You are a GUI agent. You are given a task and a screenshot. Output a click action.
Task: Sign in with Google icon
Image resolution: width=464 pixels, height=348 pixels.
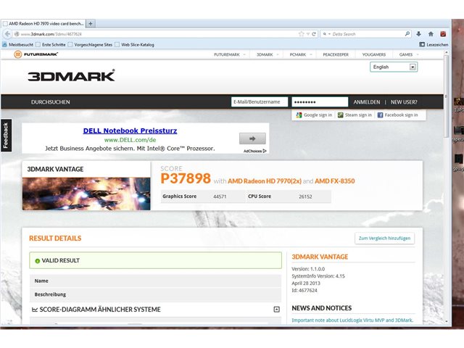tap(299, 115)
